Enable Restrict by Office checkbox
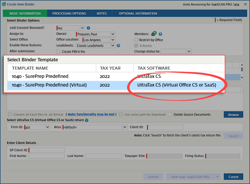The height and width of the screenshot is (184, 250). pos(136,40)
